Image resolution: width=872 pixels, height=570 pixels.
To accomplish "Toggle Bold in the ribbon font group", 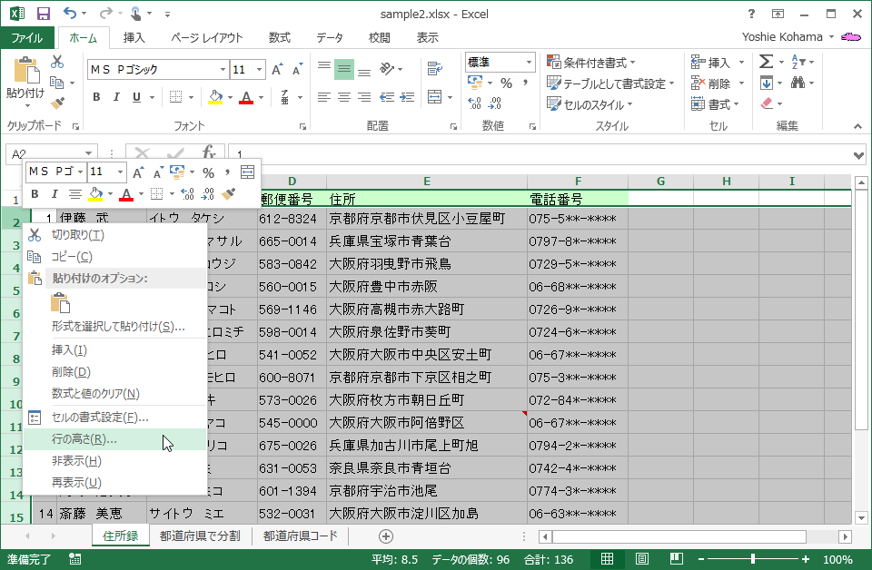I will click(97, 97).
